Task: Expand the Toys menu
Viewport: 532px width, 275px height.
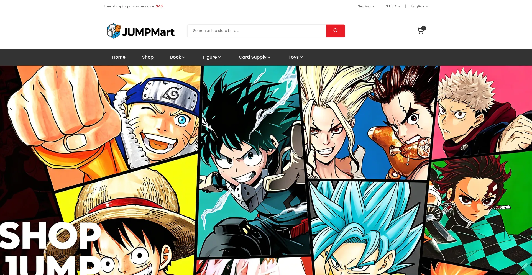Action: pos(296,57)
